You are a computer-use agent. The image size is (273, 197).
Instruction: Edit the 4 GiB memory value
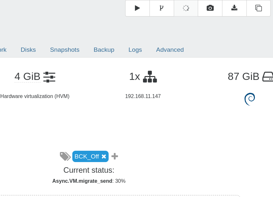coord(27,77)
